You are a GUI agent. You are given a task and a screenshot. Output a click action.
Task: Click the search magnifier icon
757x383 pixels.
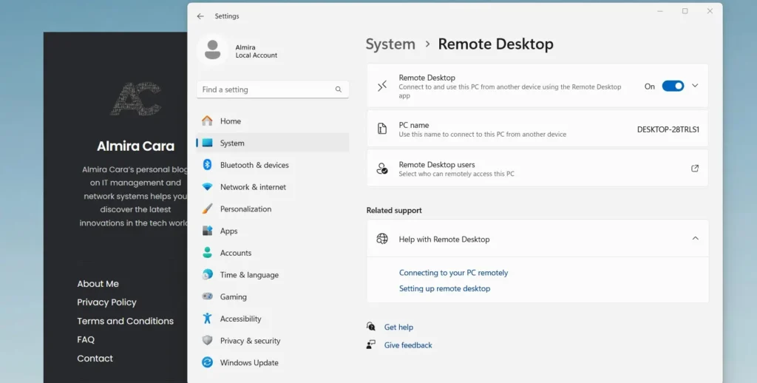coord(339,89)
